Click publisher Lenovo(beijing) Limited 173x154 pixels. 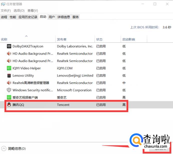[x=75, y=75]
